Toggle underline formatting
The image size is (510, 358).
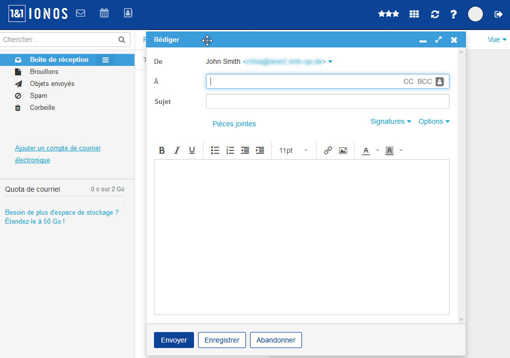192,150
